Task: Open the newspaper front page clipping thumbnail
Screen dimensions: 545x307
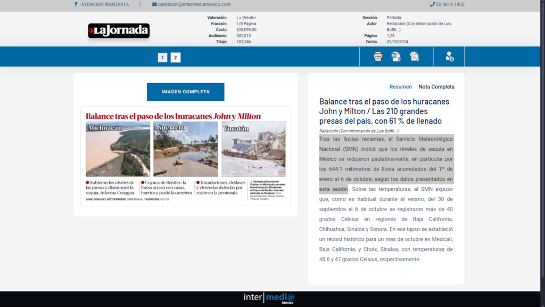Action: point(186,156)
